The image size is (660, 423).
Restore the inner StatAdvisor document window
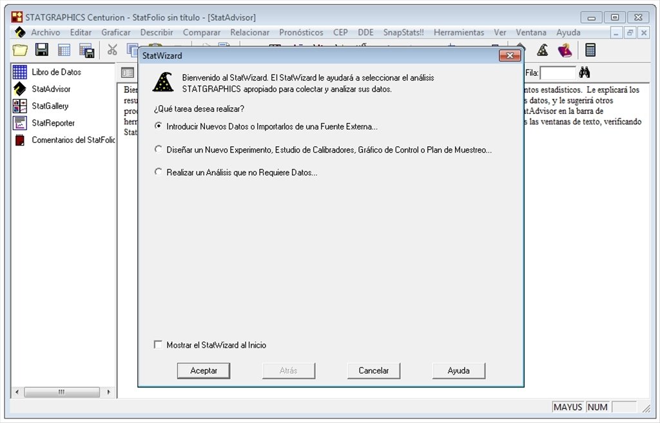[630, 32]
